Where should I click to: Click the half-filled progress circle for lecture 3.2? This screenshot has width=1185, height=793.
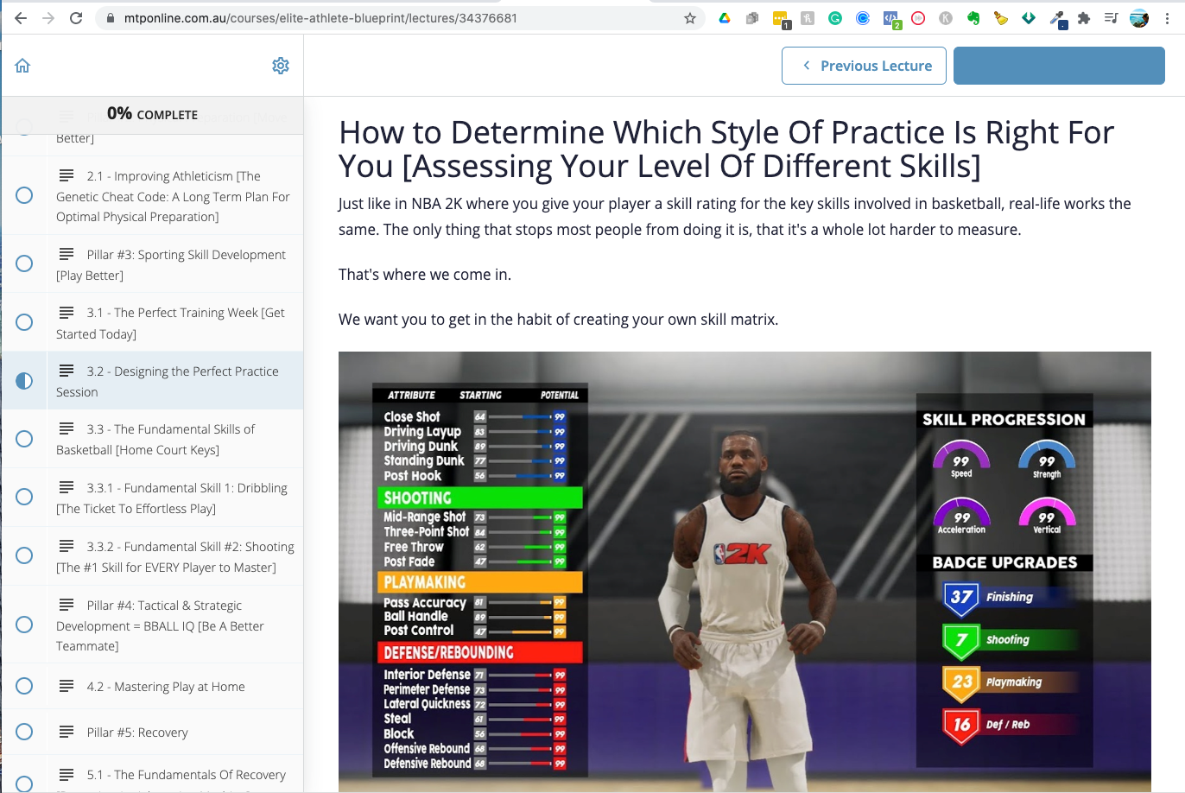[x=23, y=380]
